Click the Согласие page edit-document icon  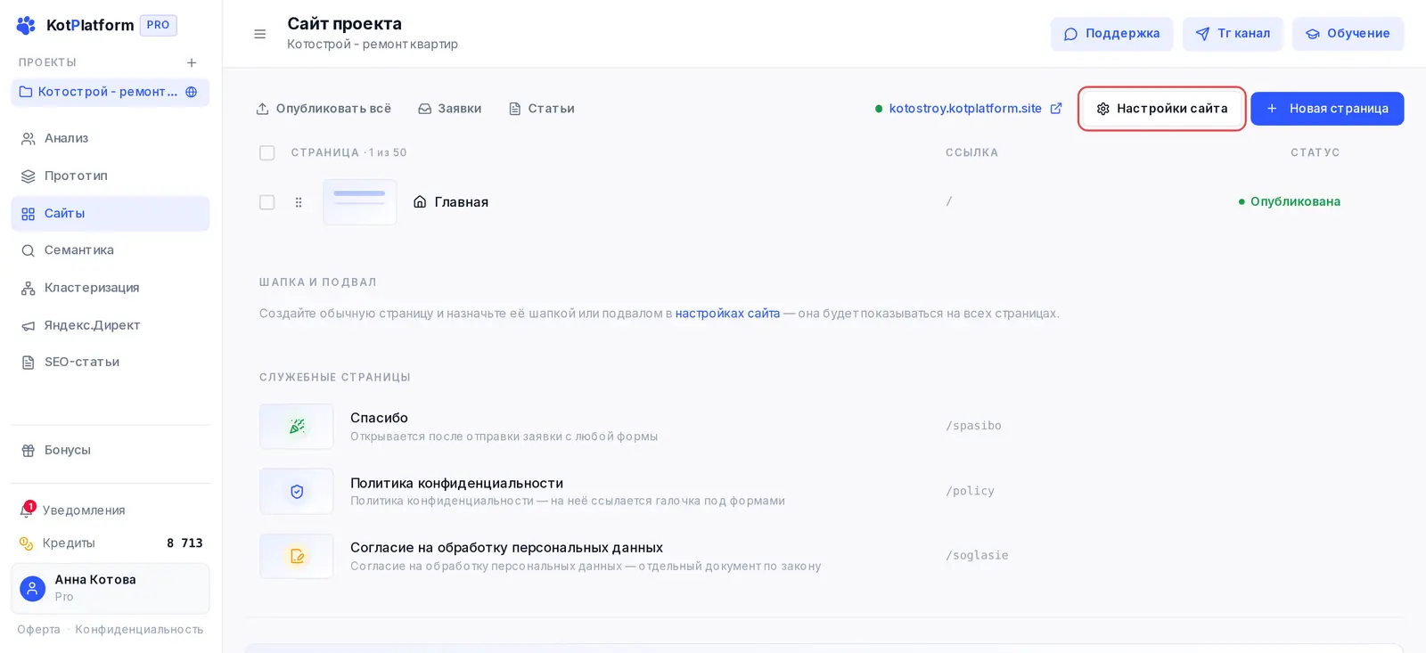pyautogui.click(x=297, y=556)
